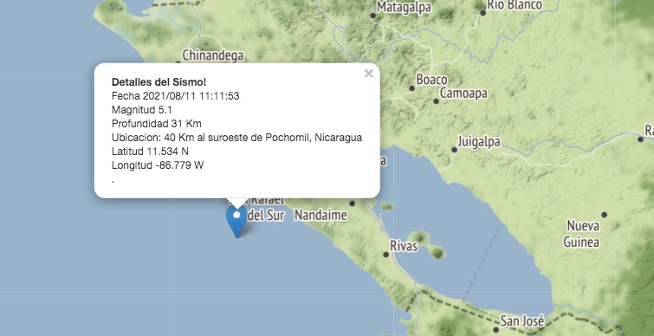Click the Boaco city marker dot

412,88
